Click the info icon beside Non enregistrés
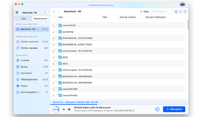 coord(38,92)
